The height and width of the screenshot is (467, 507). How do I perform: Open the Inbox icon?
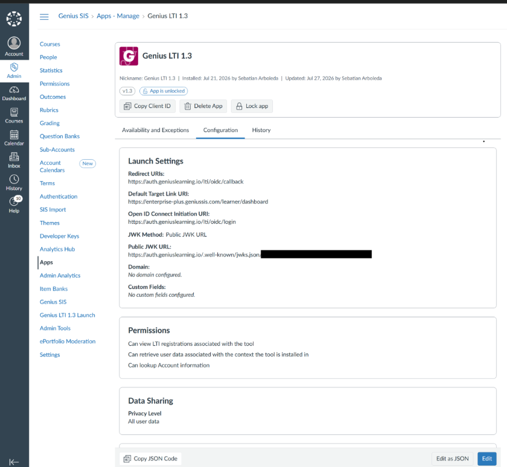tap(14, 157)
